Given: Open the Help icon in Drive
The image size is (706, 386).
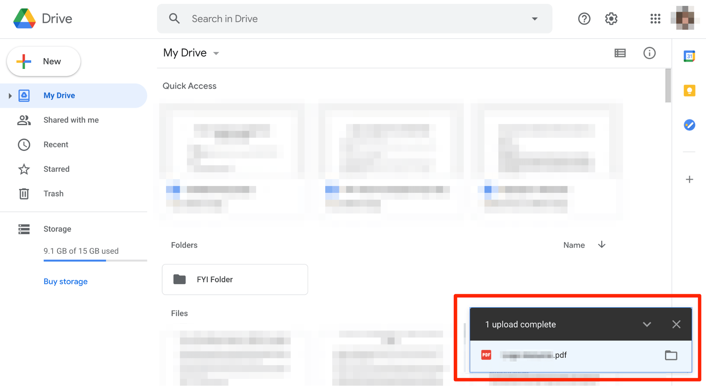Looking at the screenshot, I should tap(583, 18).
